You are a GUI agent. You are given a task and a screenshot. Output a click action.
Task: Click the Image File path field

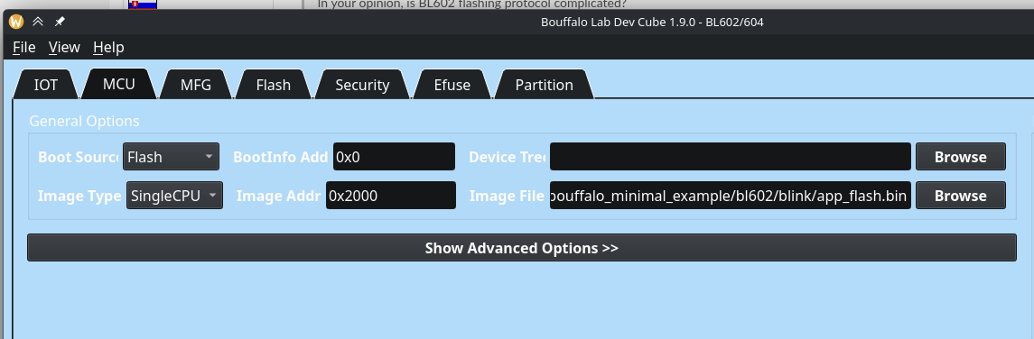pos(730,196)
